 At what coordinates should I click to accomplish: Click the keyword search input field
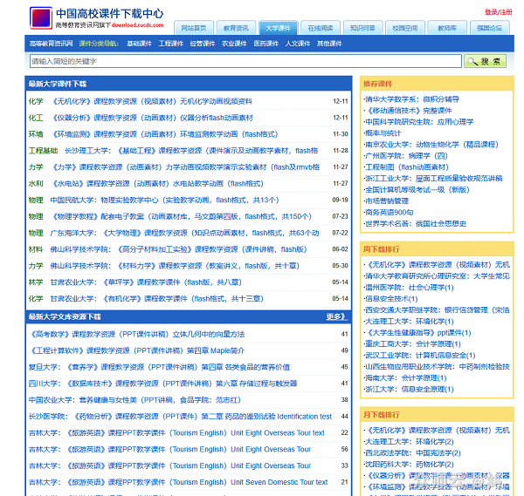click(245, 61)
